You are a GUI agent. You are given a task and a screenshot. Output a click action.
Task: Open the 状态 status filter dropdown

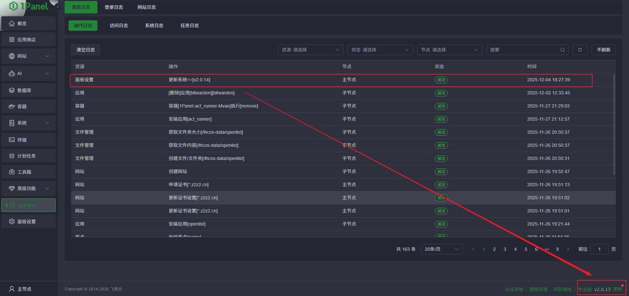tap(380, 50)
